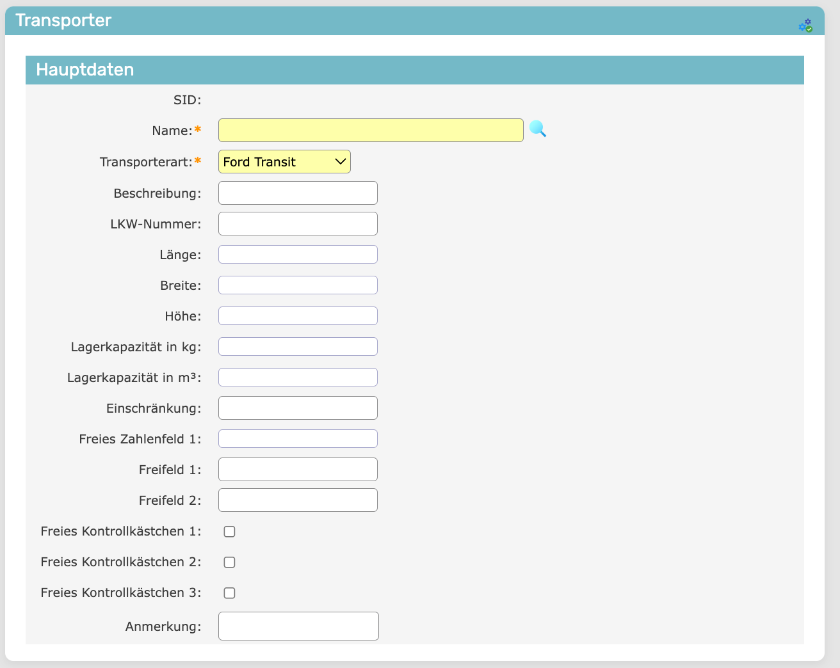Click the Einschränkung text box
This screenshot has height=668, width=840.
[x=298, y=408]
